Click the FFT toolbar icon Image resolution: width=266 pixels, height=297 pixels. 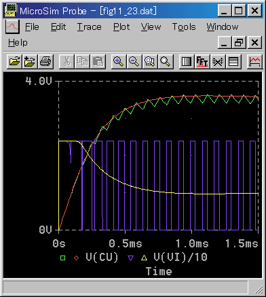click(202, 61)
